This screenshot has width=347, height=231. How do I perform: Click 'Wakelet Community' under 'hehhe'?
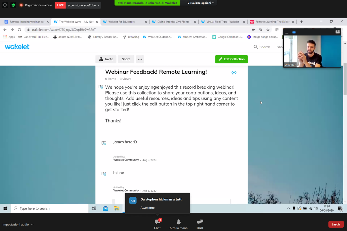(126, 191)
